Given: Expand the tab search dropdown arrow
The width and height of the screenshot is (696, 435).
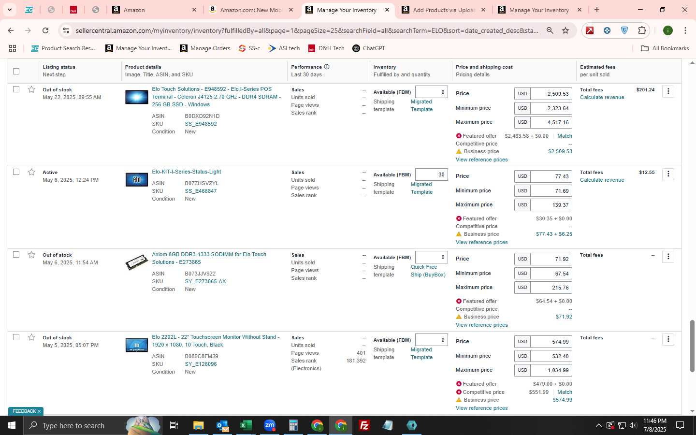Looking at the screenshot, I should (9, 10).
